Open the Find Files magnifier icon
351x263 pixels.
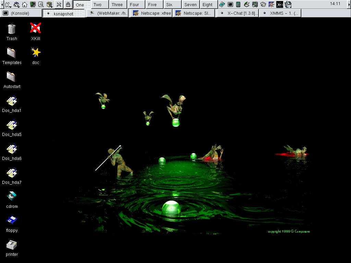(41, 4)
